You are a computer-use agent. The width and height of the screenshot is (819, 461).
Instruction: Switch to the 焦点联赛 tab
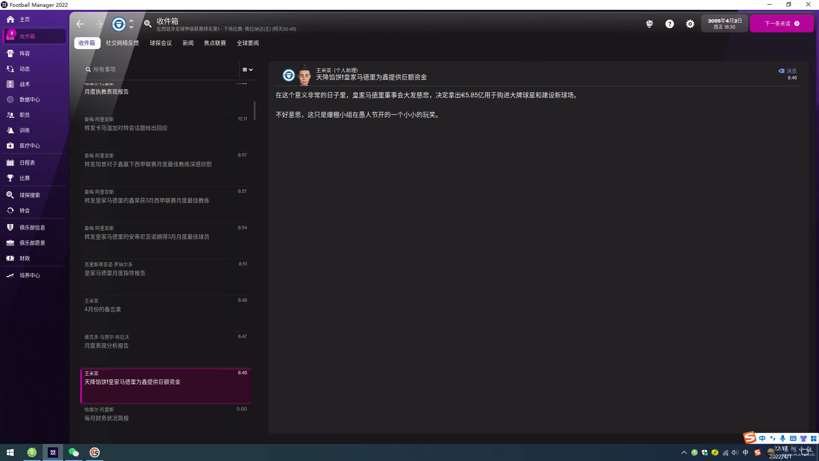(215, 43)
